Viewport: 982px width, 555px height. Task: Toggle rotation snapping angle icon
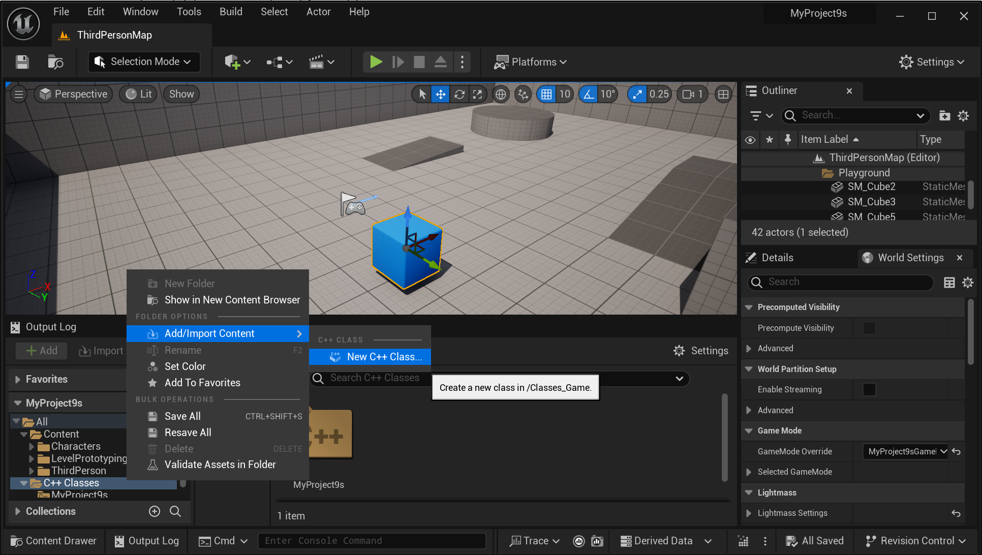[588, 94]
